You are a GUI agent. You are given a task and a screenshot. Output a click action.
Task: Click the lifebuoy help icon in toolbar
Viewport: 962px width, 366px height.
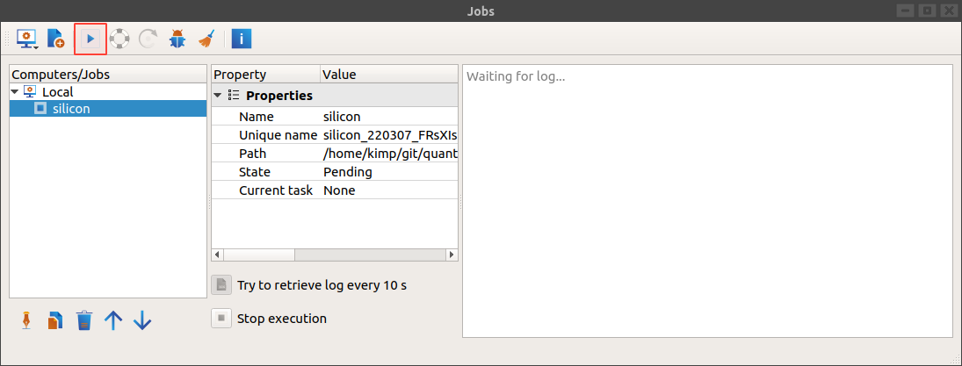click(119, 39)
